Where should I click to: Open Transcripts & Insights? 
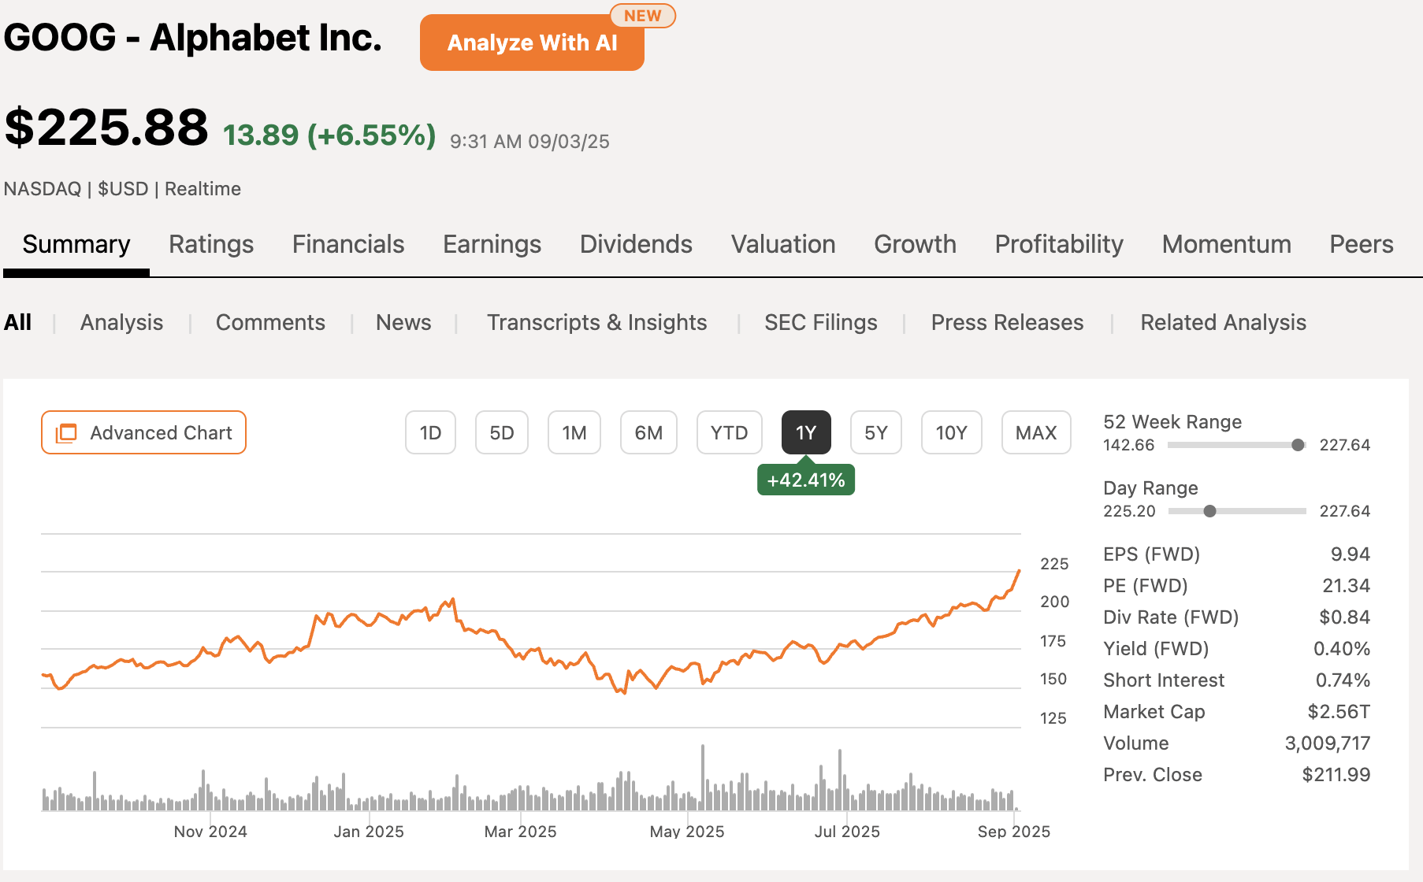point(596,322)
